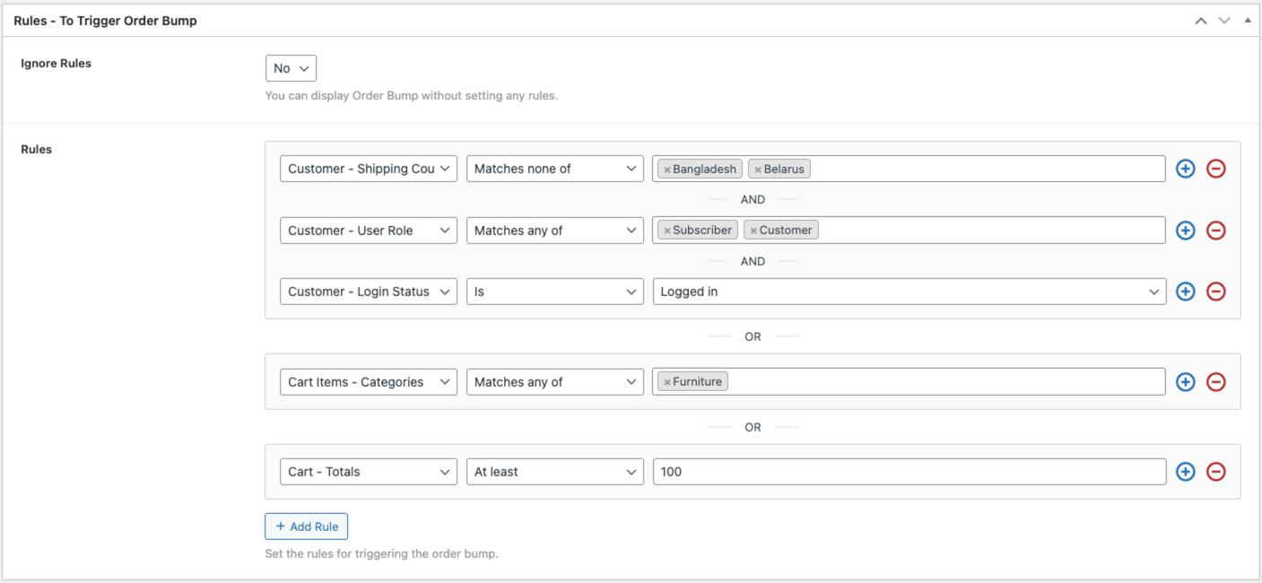Add a new rule condition below Shipping Country rule
The image size is (1262, 583).
pyautogui.click(x=1185, y=169)
